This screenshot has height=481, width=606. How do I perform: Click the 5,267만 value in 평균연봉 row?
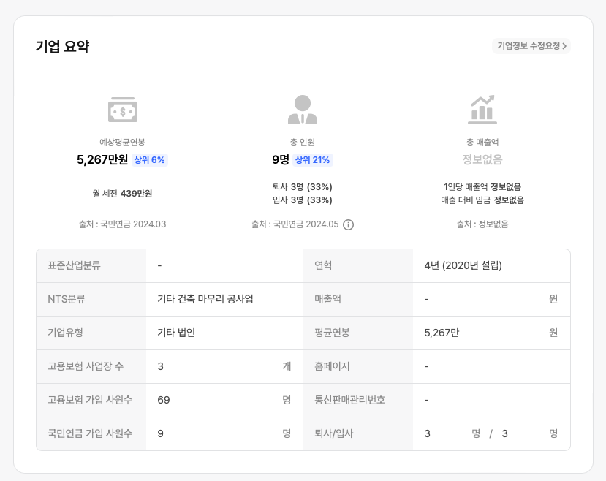click(x=442, y=333)
